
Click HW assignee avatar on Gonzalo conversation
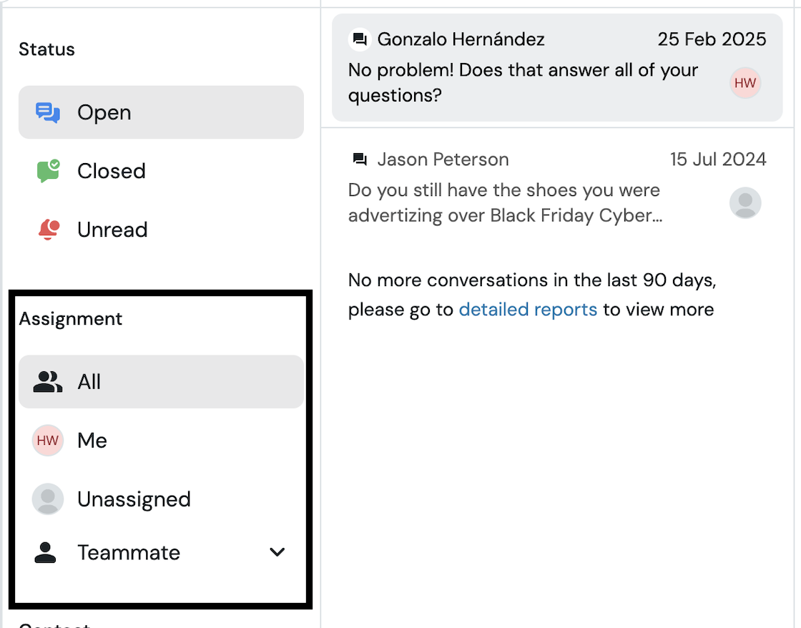pyautogui.click(x=745, y=83)
